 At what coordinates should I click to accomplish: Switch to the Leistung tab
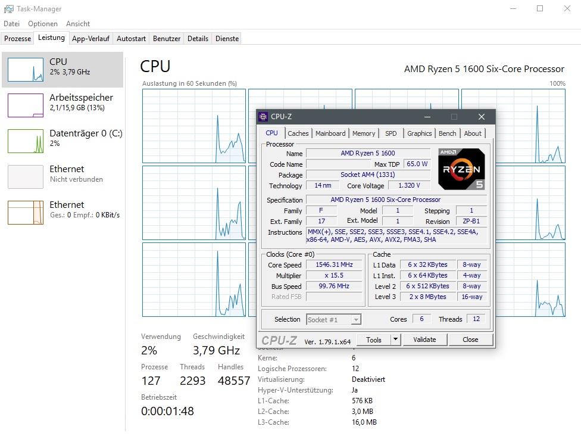[51, 38]
